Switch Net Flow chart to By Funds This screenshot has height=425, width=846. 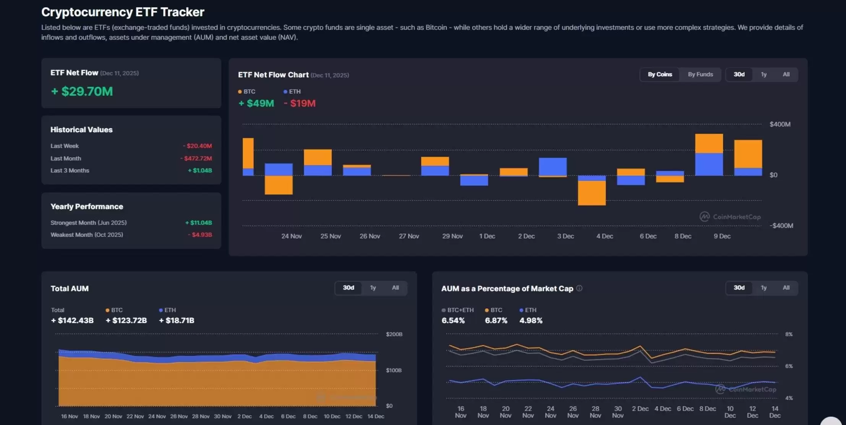coord(700,74)
